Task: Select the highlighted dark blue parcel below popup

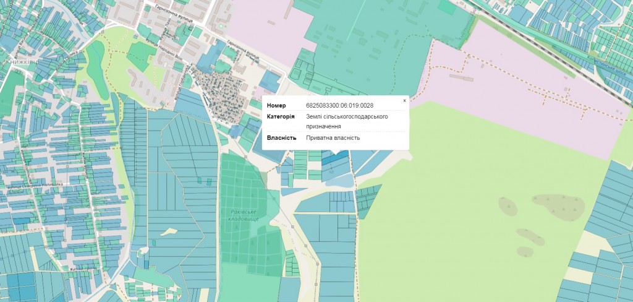Action: tap(335, 158)
